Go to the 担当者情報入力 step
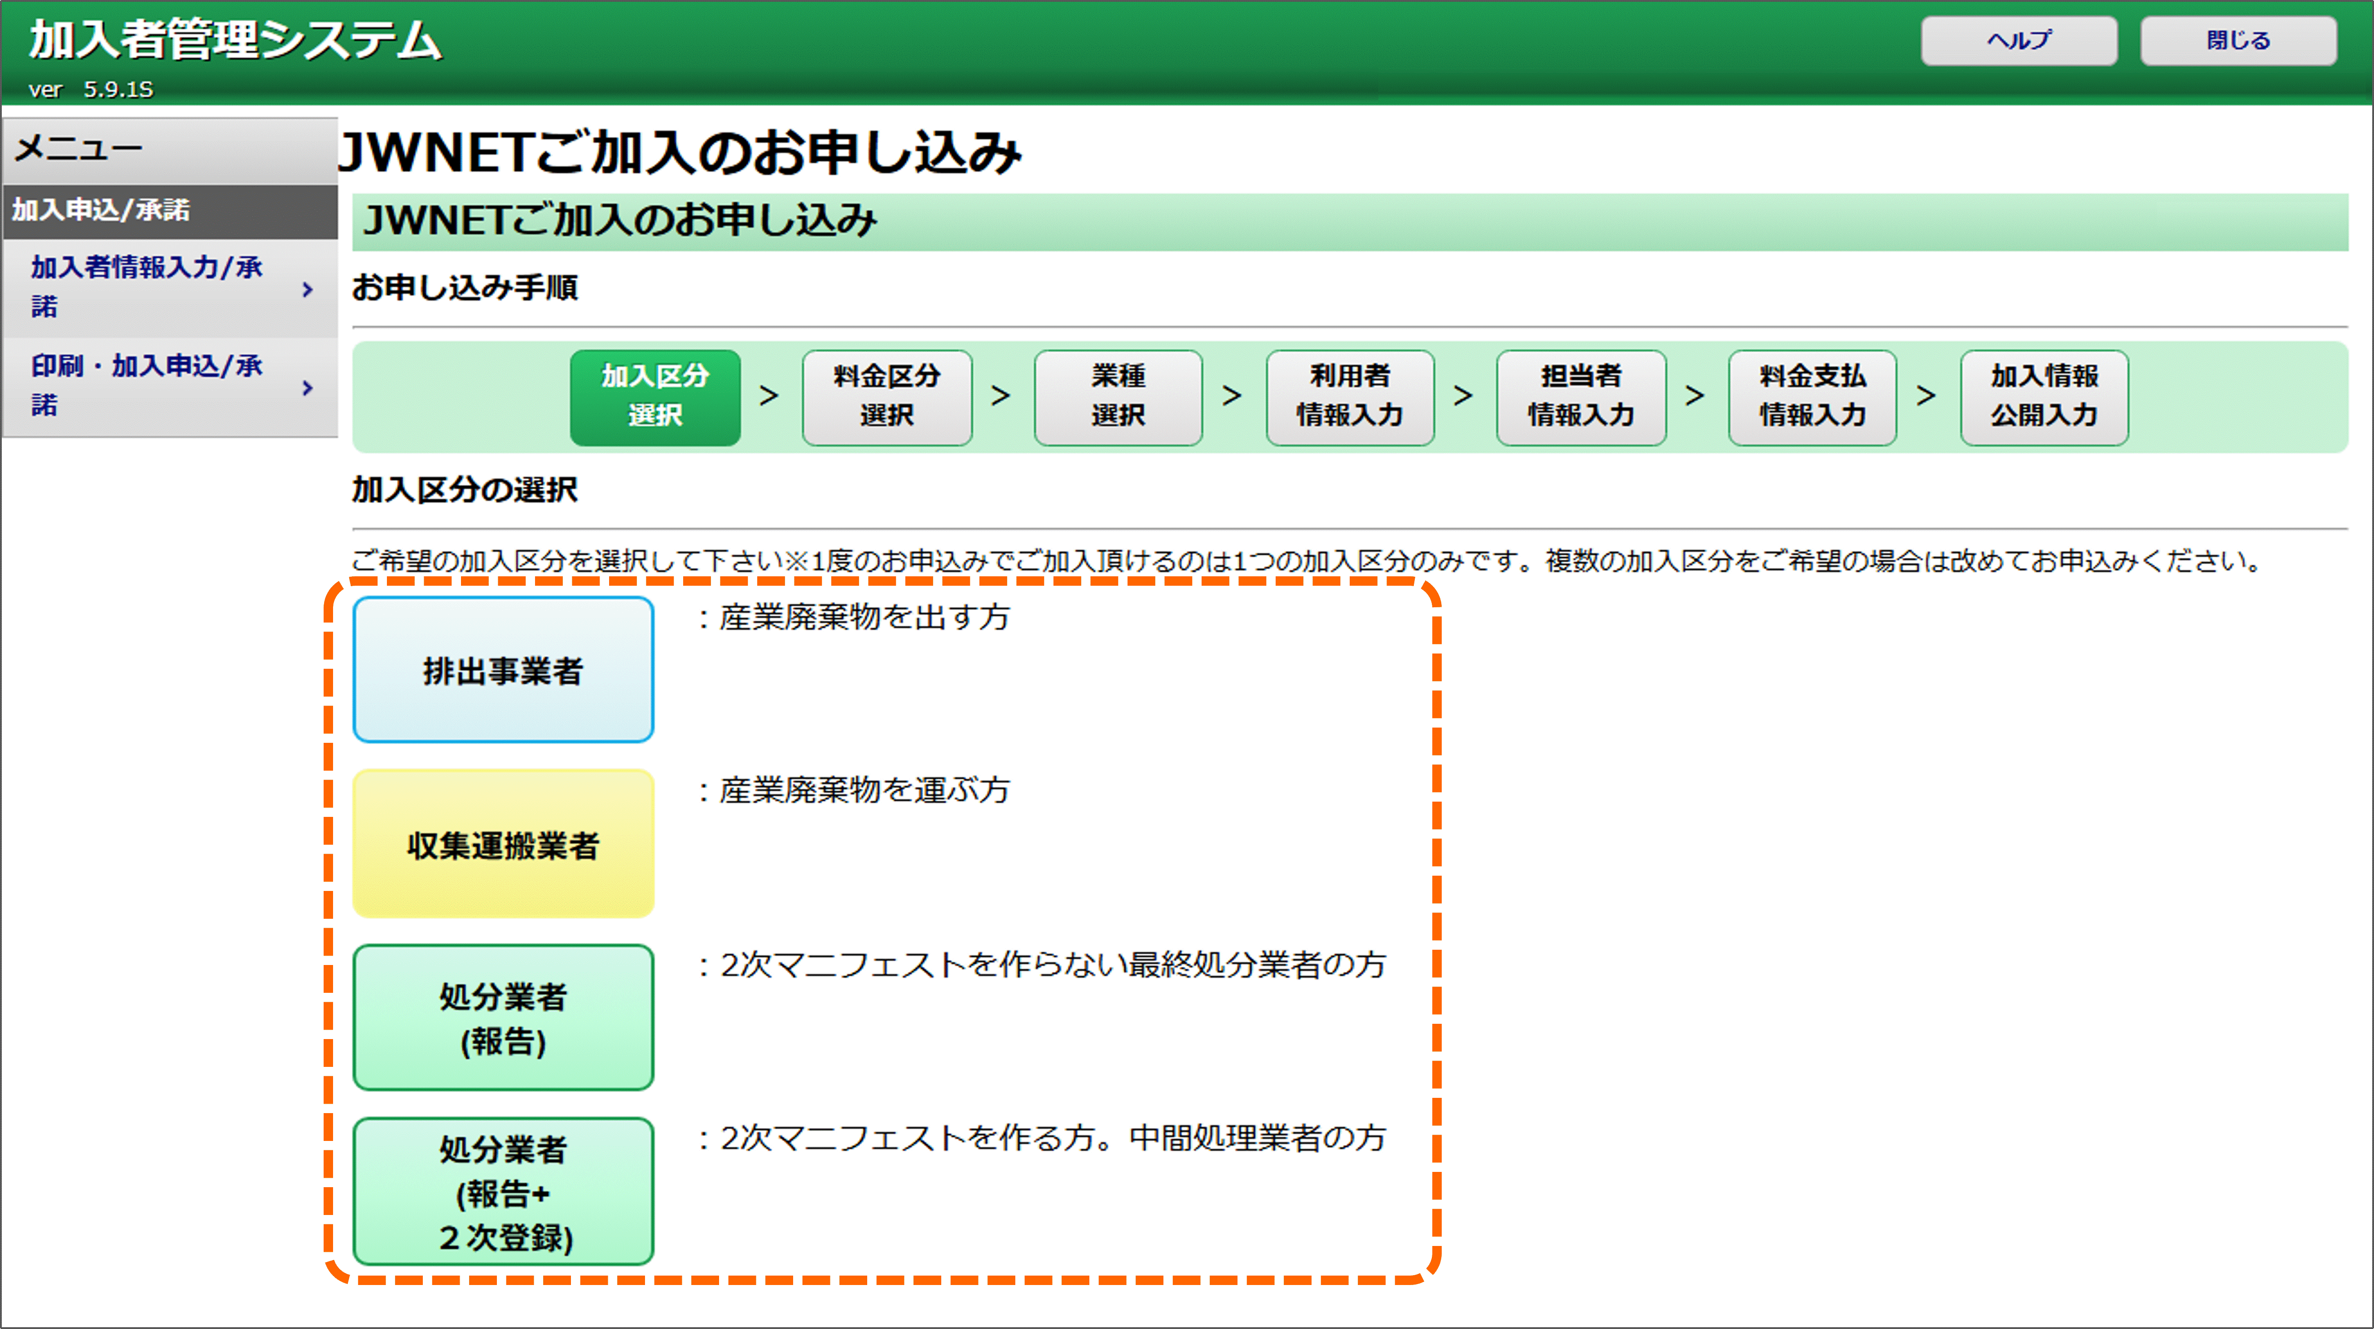The height and width of the screenshot is (1329, 2374). click(x=1581, y=397)
